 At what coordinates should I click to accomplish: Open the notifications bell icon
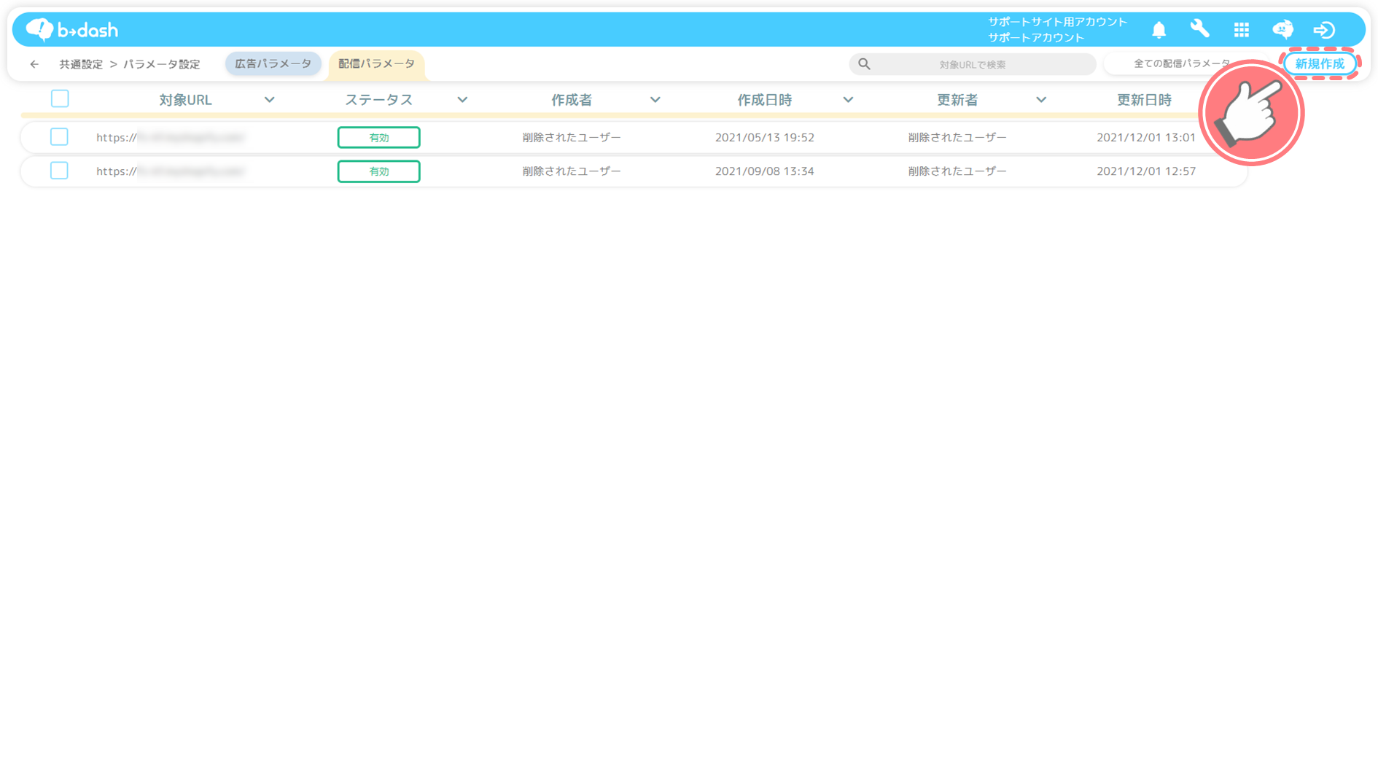point(1159,30)
